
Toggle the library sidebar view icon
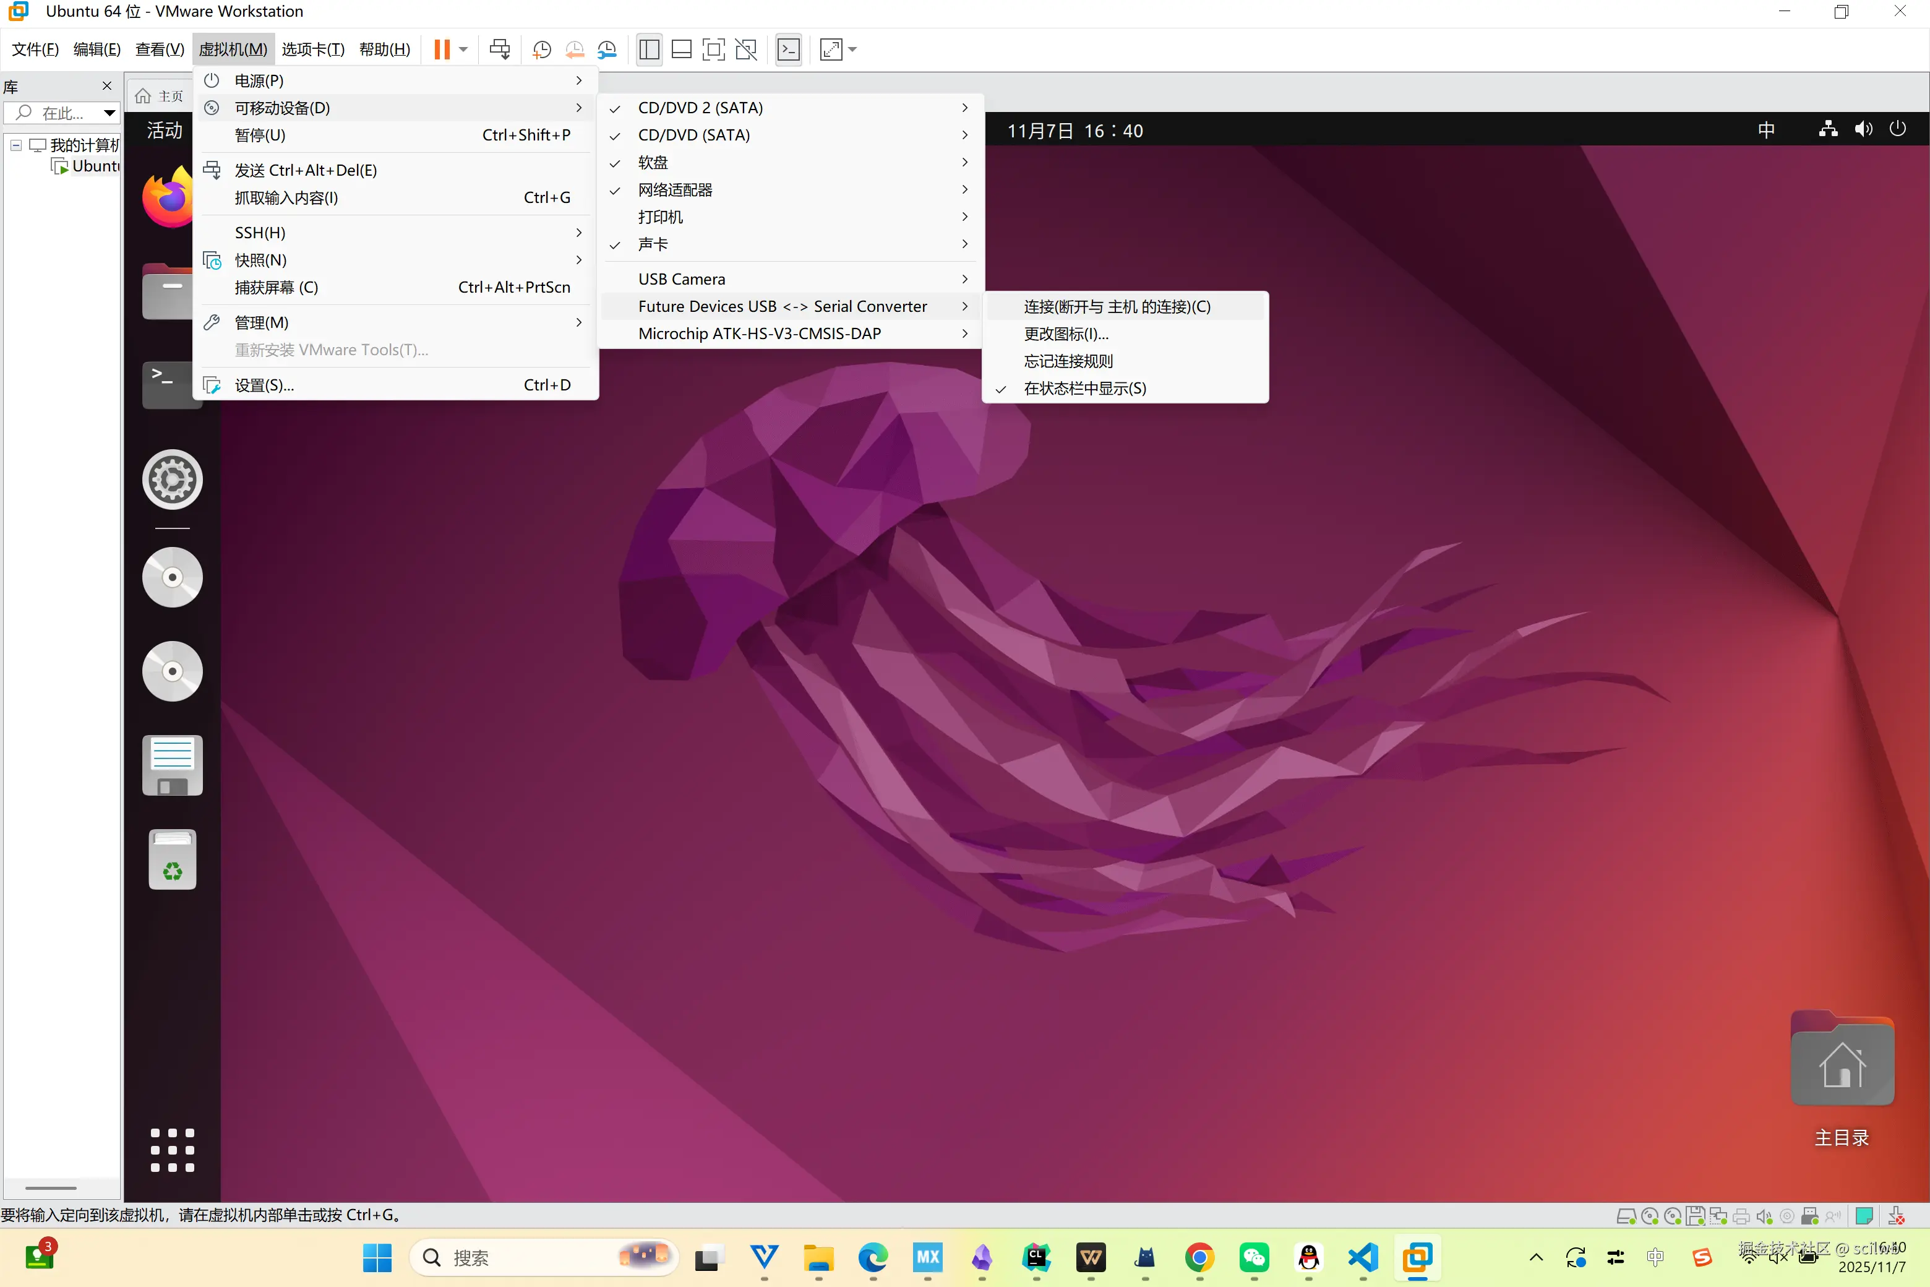coord(649,49)
